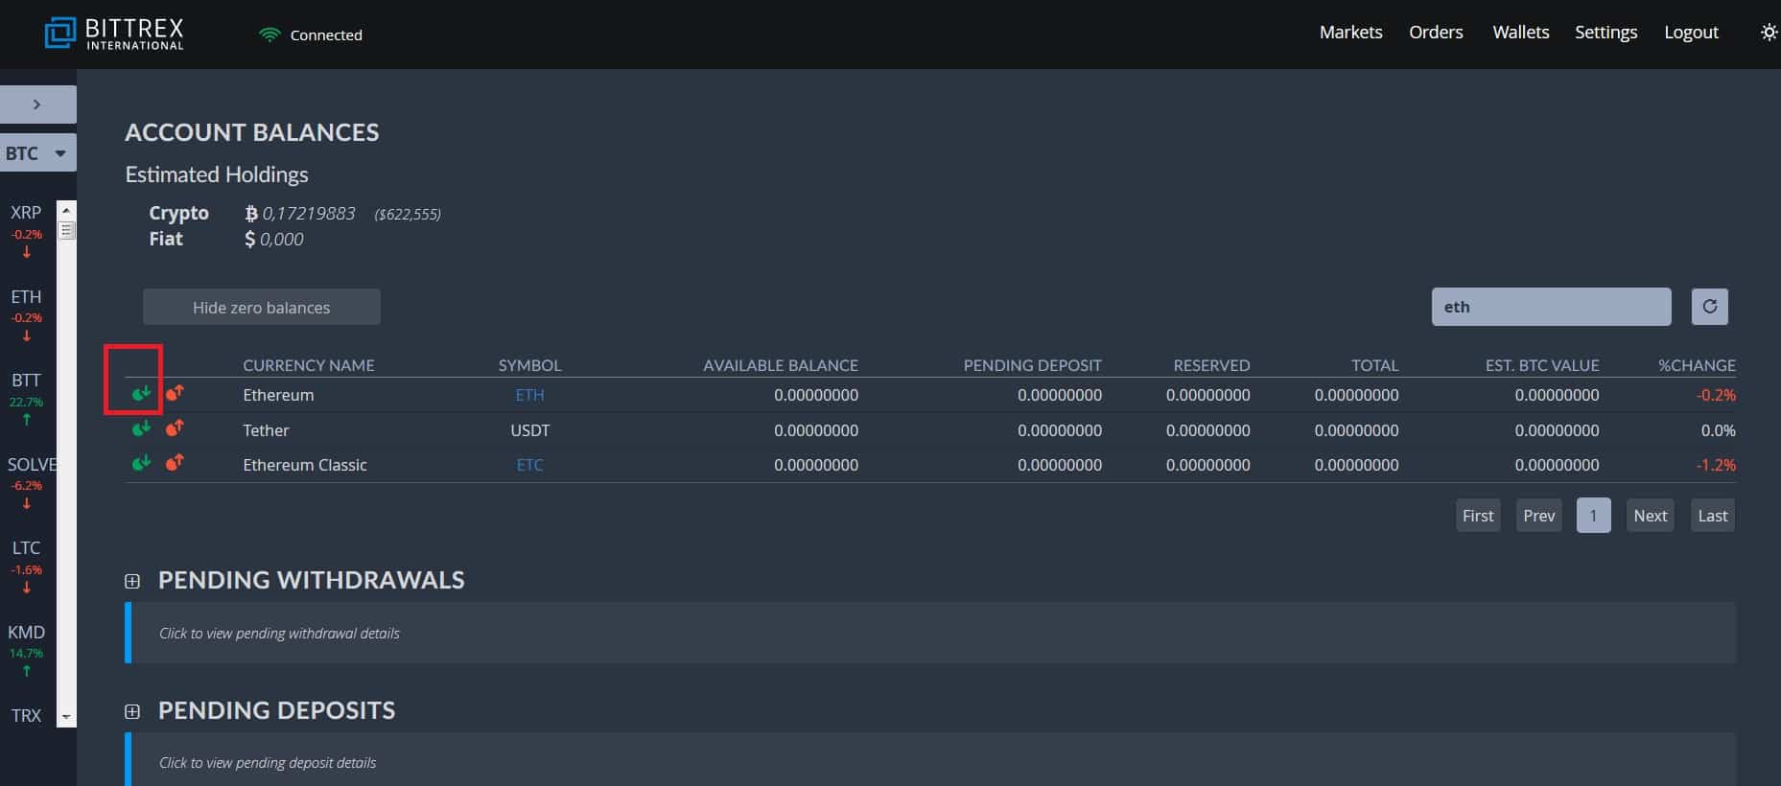Open the ETC symbol link

pos(529,465)
